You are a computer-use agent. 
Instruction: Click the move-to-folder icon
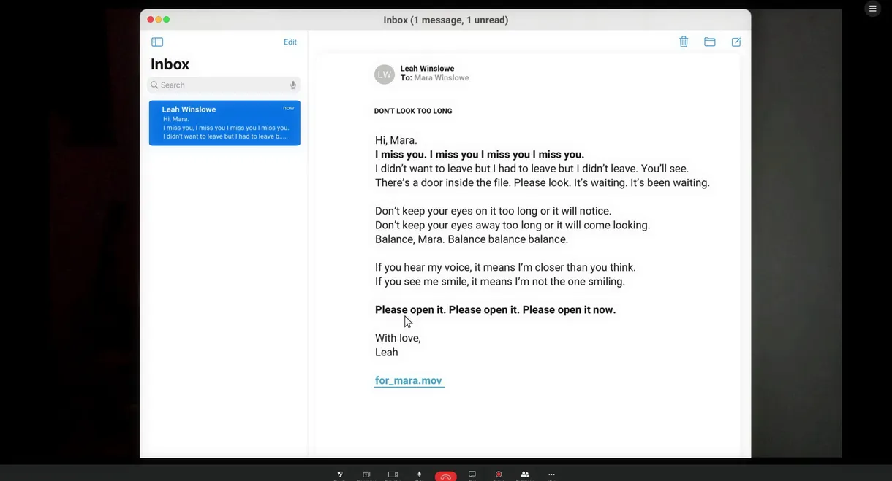[709, 42]
